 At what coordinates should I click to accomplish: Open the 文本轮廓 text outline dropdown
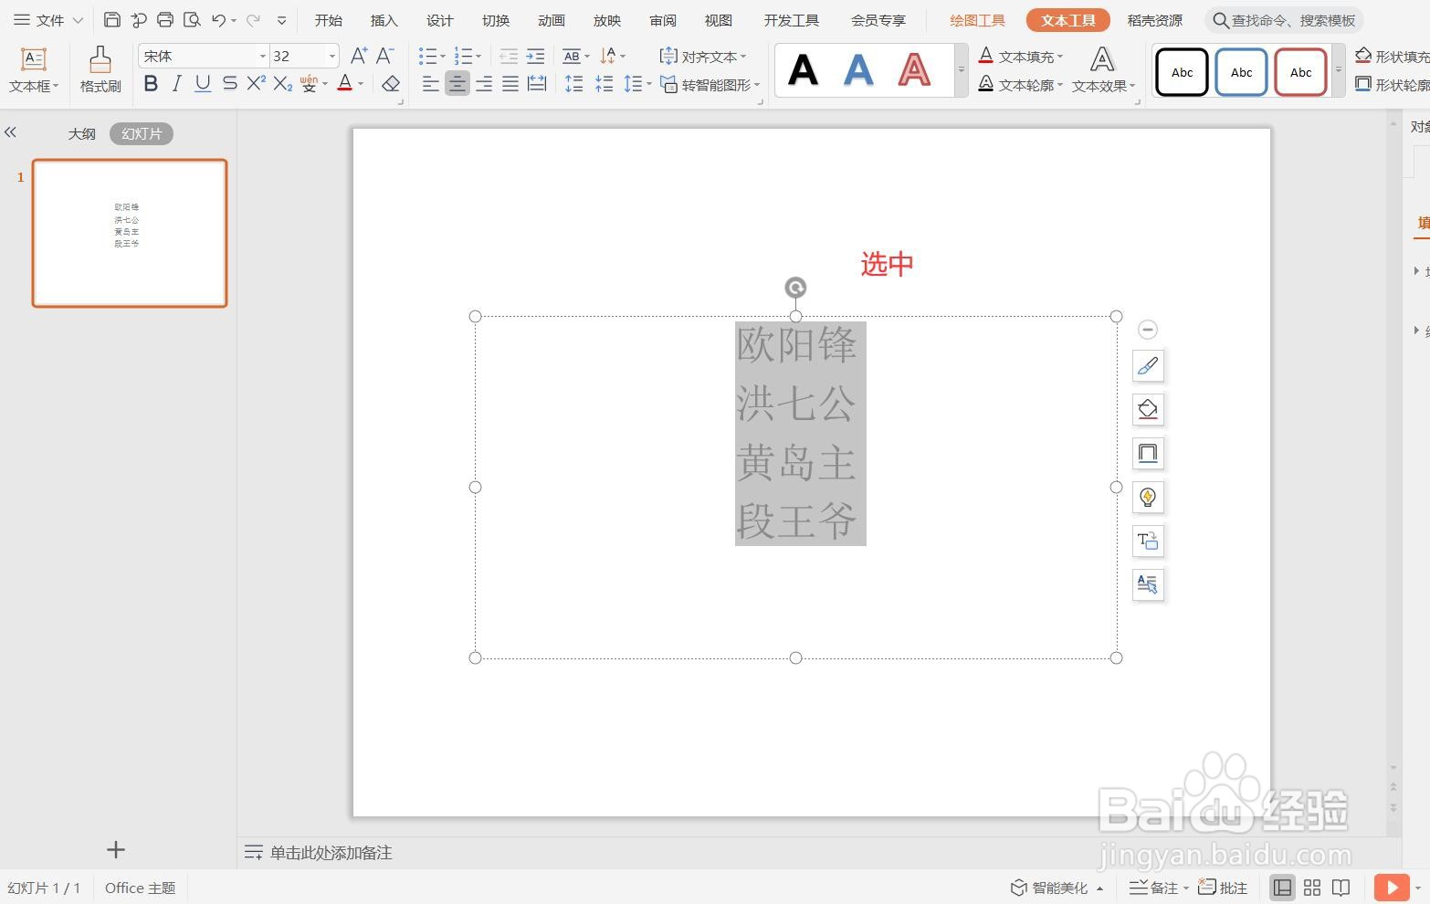click(1020, 84)
